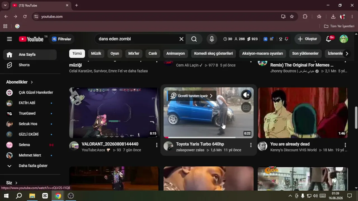
Task: Open FATİH ABİ subscription
Action: (x=30, y=103)
